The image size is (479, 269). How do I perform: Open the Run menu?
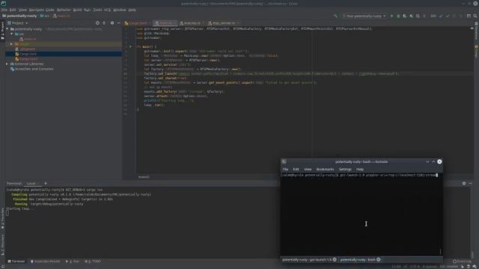pyautogui.click(x=87, y=10)
